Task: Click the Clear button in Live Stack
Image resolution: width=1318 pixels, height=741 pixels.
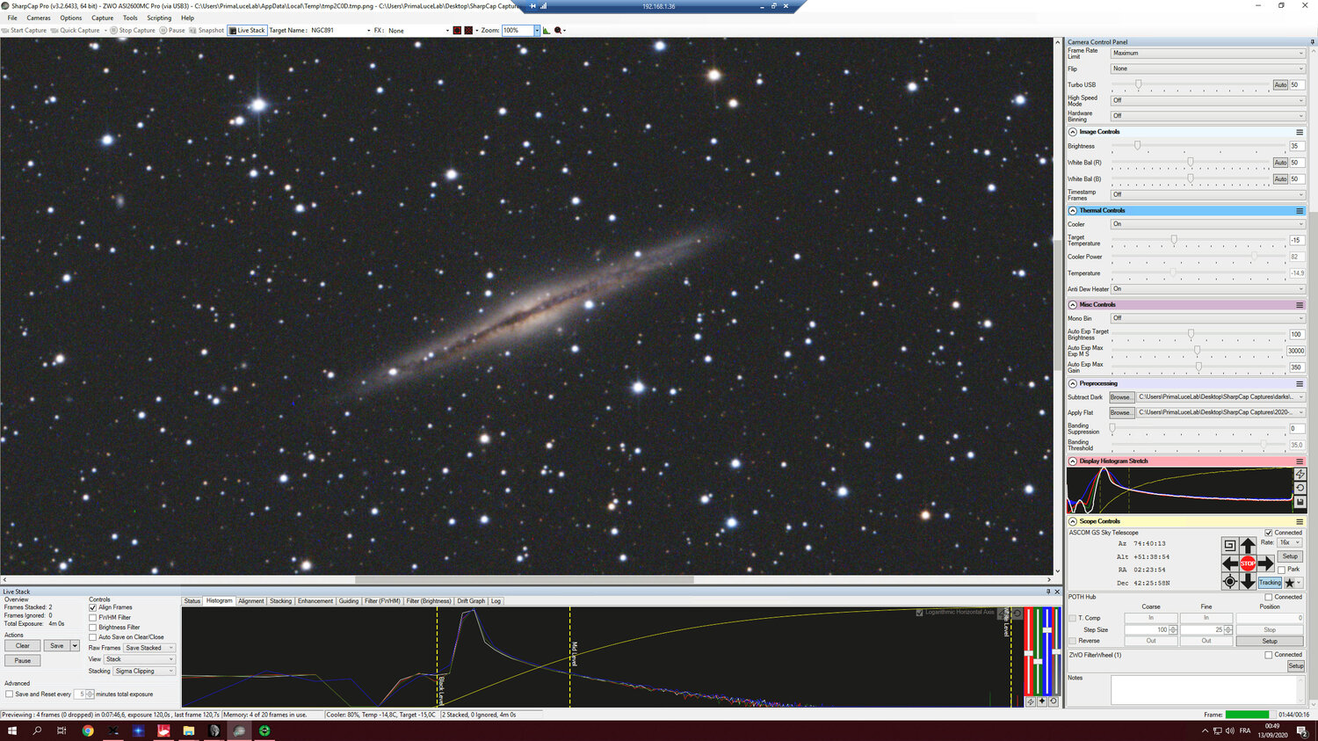Action: 23,646
